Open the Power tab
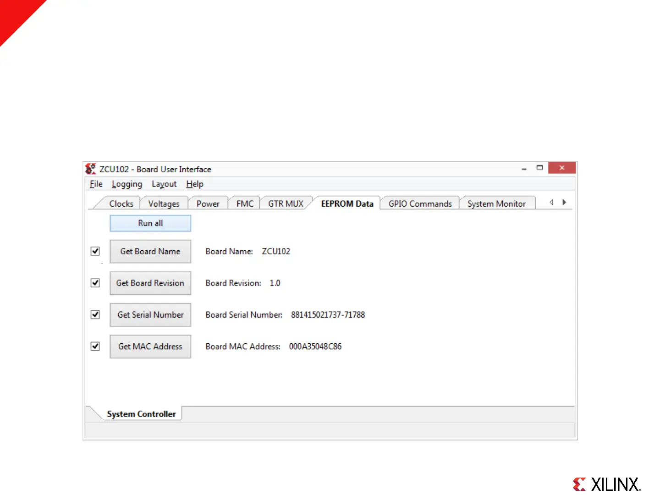This screenshot has width=660, height=495. coord(208,203)
